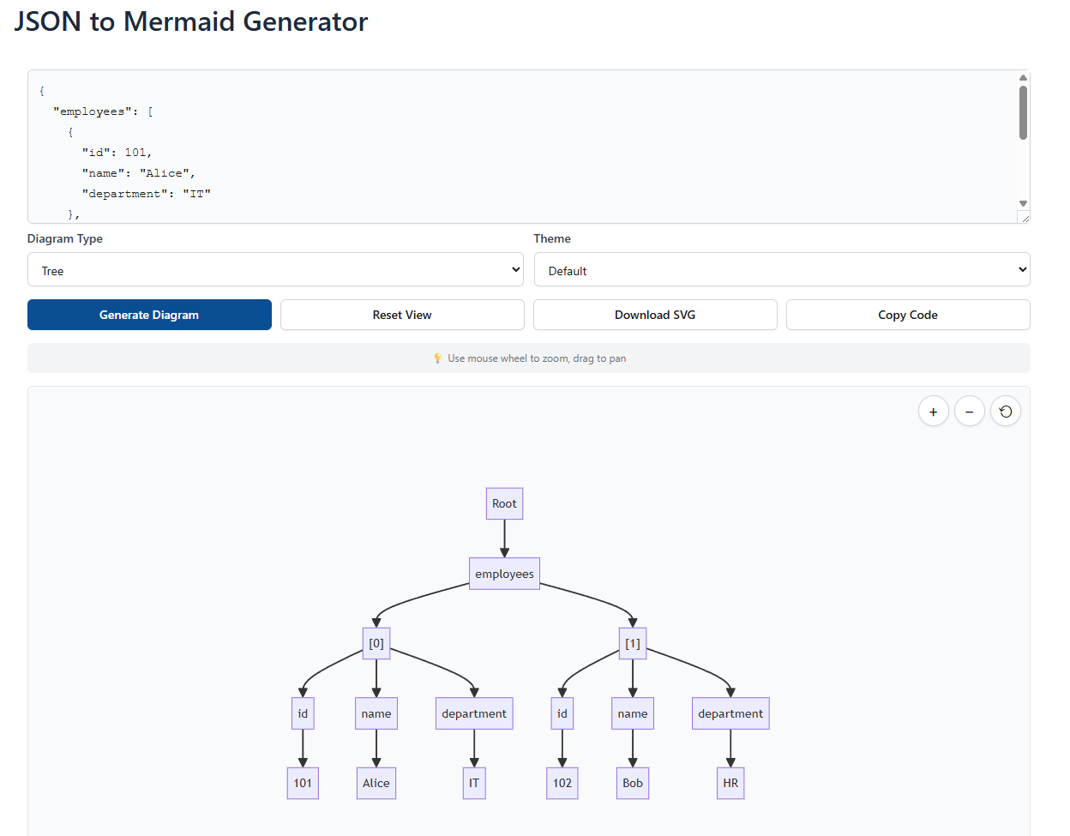This screenshot has width=1070, height=836.
Task: Open the Theme dropdown
Action: point(782,269)
